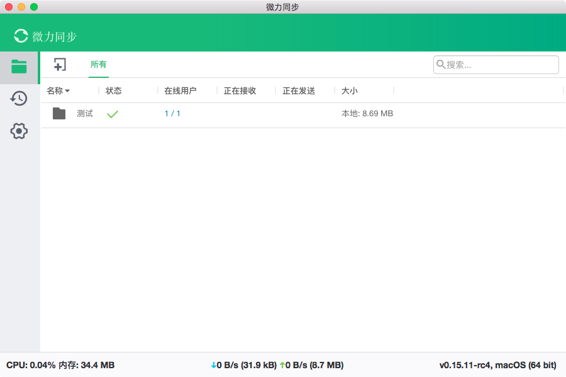
Task: Click the version info in status bar
Action: click(x=497, y=365)
